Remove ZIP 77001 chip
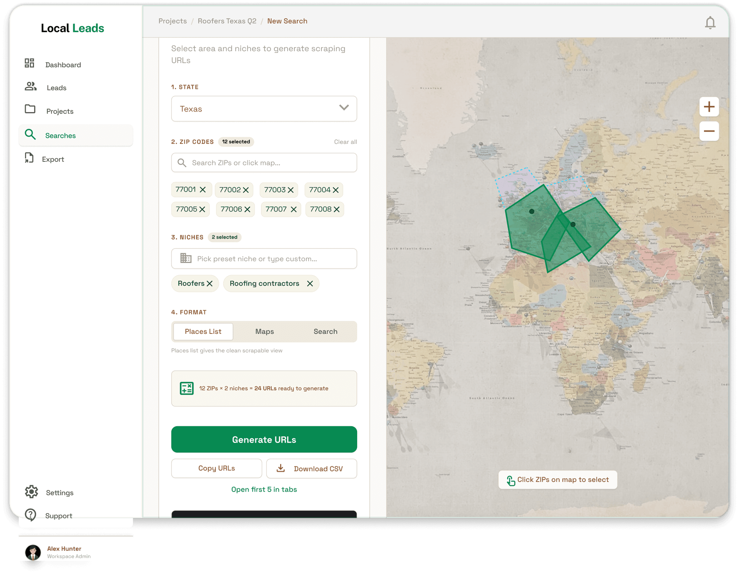This screenshot has height=575, width=739. coord(203,190)
